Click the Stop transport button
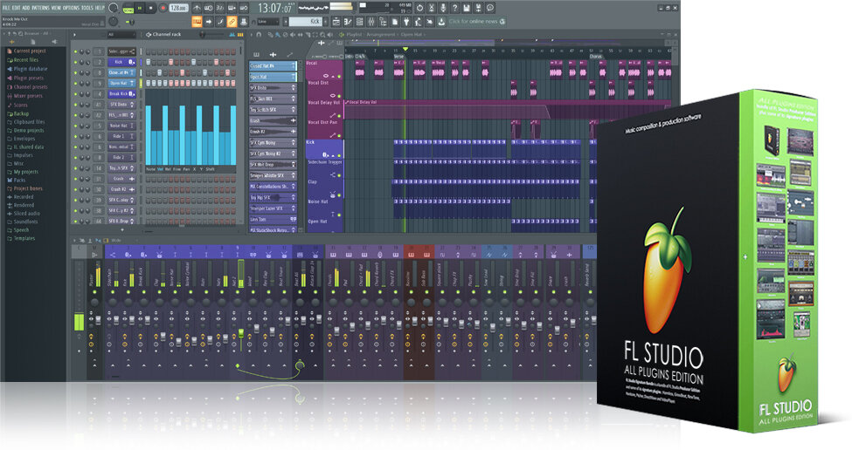Screen dimensions: 852x450 click(151, 8)
